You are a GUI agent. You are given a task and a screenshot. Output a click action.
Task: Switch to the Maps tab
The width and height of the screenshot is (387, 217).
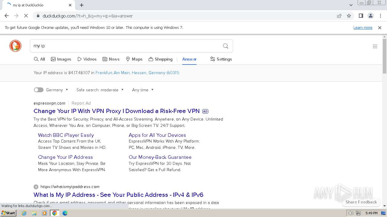134,59
